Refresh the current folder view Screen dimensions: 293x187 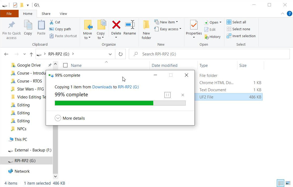(x=121, y=54)
